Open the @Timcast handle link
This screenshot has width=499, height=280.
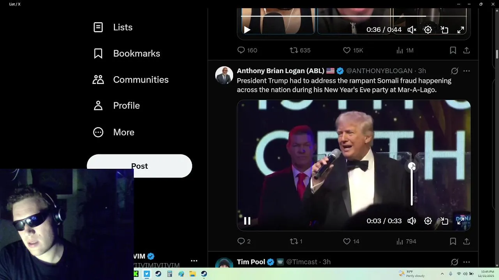302,262
